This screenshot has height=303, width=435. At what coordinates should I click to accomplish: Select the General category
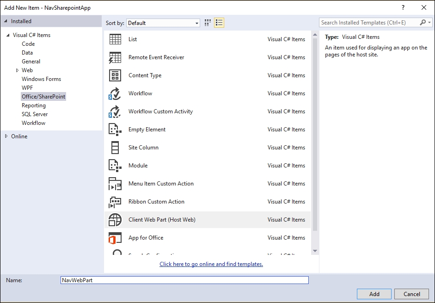pyautogui.click(x=31, y=62)
